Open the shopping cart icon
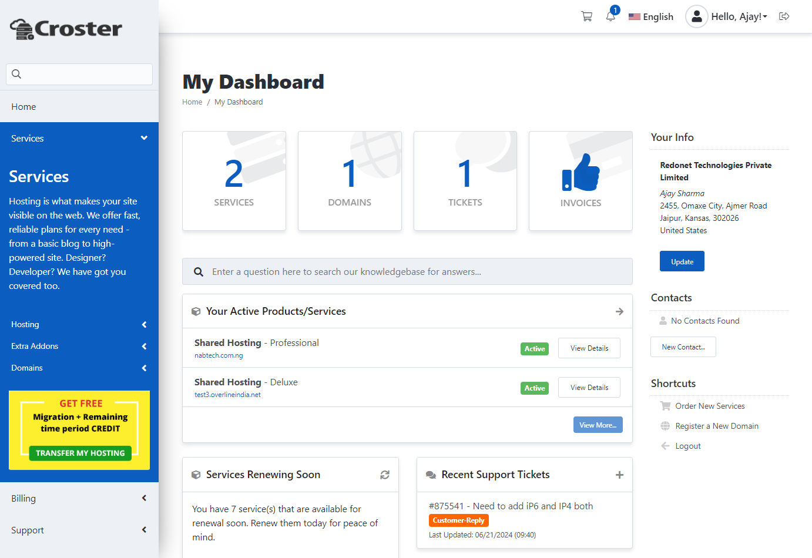Viewport: 812px width, 558px height. coord(586,16)
